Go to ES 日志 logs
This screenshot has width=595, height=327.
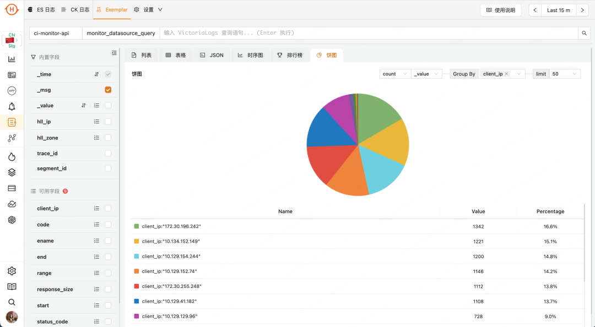[42, 10]
